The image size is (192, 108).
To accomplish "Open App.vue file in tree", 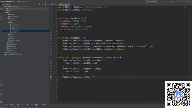I will [x=11, y=37].
